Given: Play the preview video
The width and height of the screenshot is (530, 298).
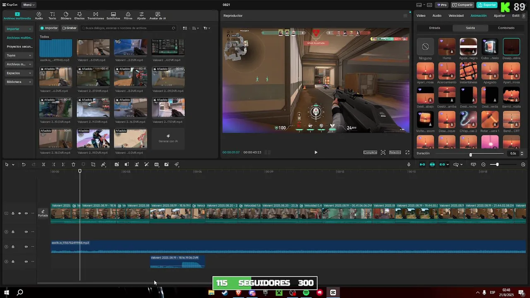Looking at the screenshot, I should pyautogui.click(x=316, y=152).
